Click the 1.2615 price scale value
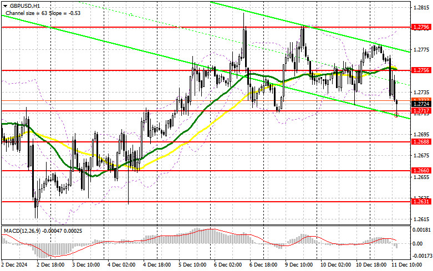The image size is (433, 271). [421, 219]
